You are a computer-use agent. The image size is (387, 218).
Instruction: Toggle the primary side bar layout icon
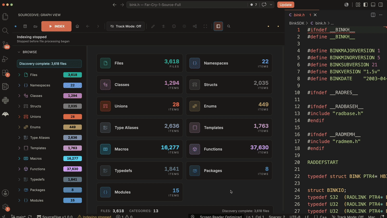coord(366,5)
